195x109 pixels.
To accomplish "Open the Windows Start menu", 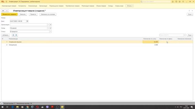I will 2,107.
